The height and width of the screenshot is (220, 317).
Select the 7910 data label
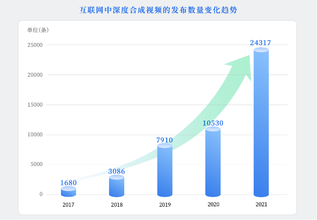tap(165, 140)
